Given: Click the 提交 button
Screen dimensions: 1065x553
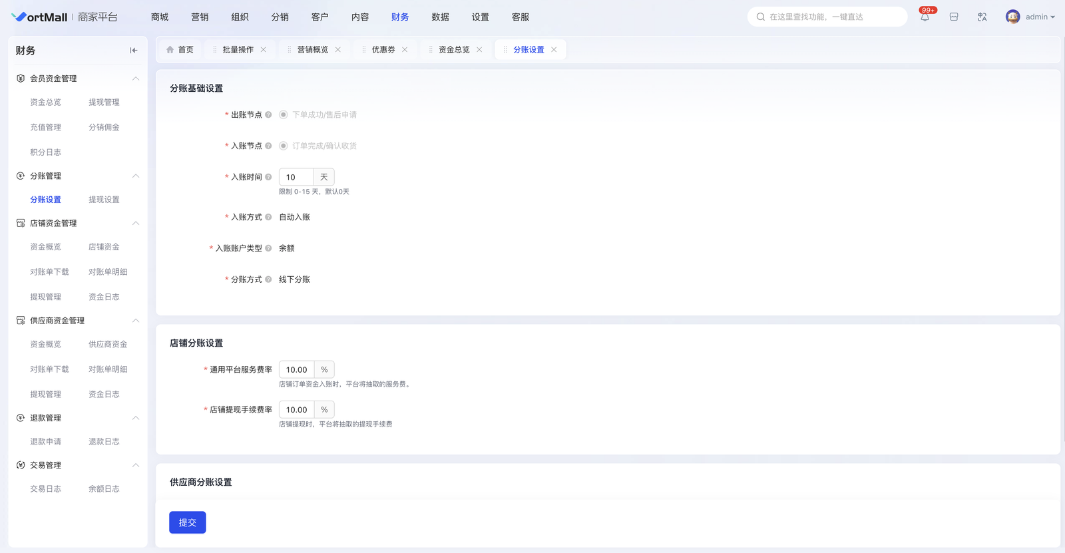Looking at the screenshot, I should [188, 522].
